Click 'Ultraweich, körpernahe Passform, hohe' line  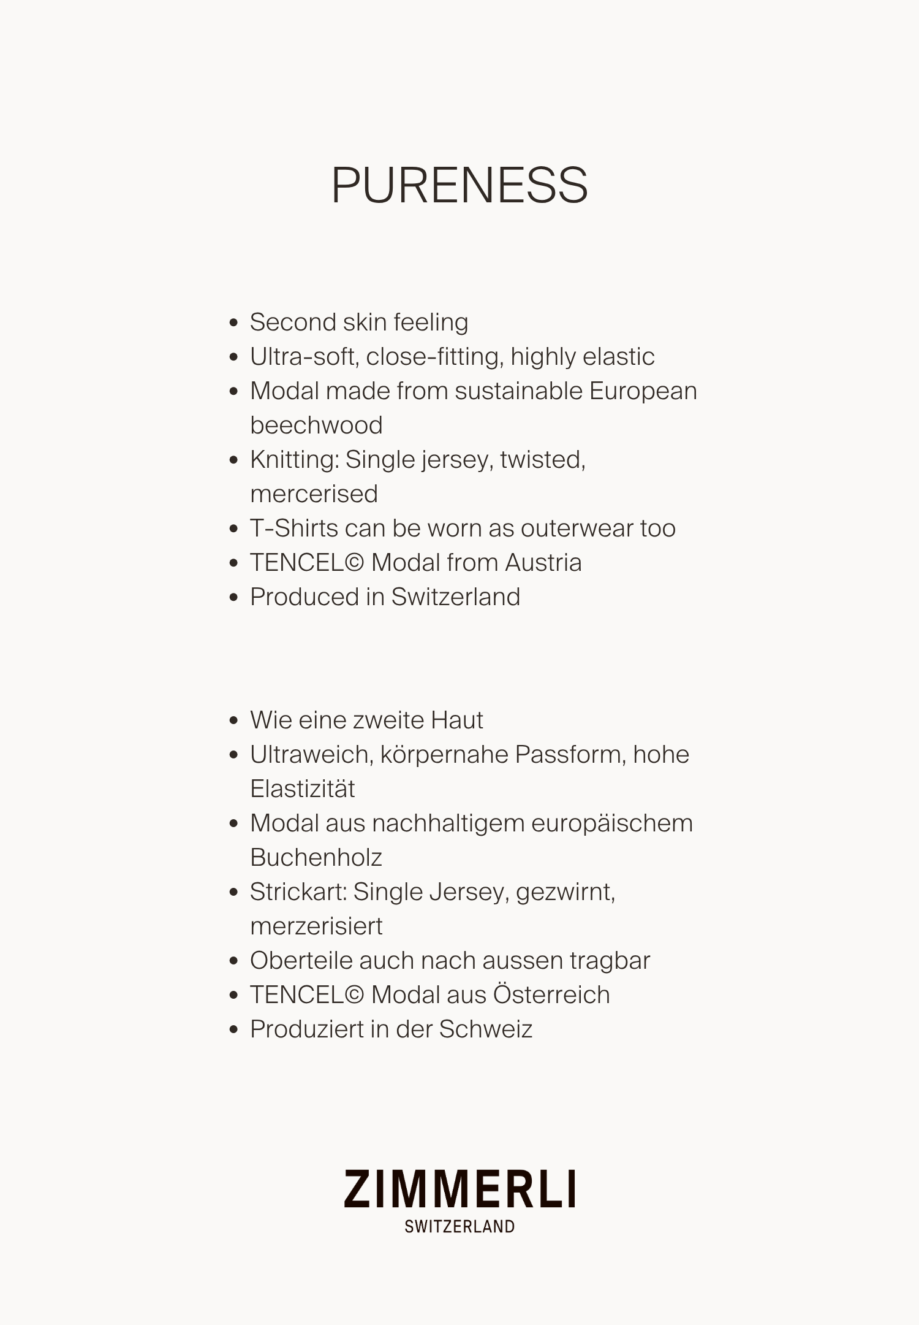pos(469,755)
